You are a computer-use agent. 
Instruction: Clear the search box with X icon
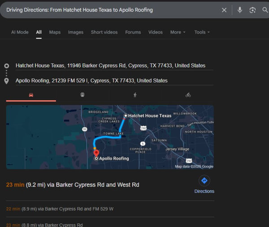point(224,10)
